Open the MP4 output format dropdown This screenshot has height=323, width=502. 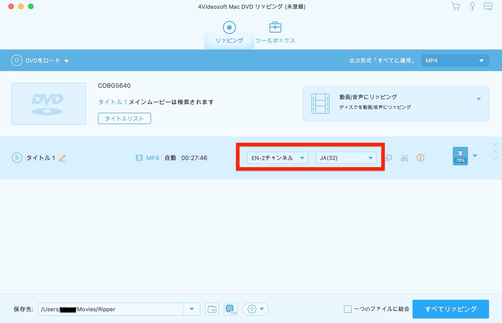pyautogui.click(x=455, y=60)
